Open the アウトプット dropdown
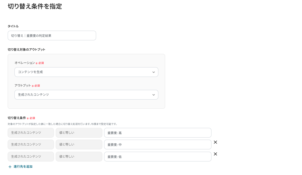The image size is (302, 175). click(x=86, y=95)
